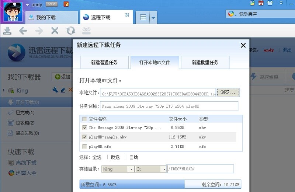Uncheck The Message 2009 mkv file
The width and height of the screenshot is (295, 192).
click(x=84, y=128)
